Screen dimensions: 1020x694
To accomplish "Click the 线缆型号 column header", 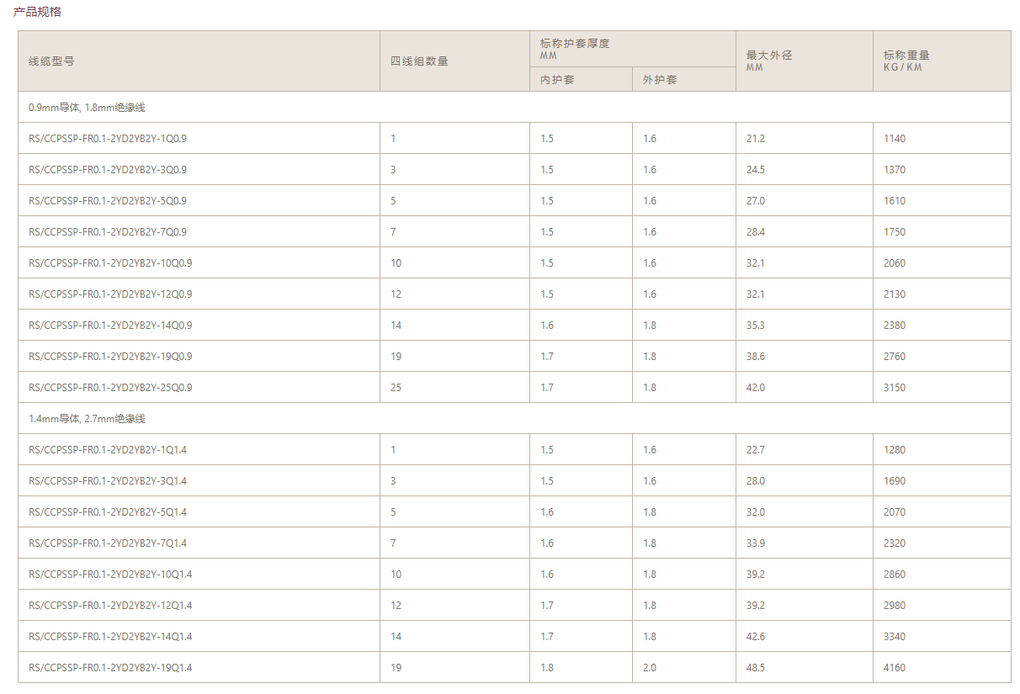I will tap(51, 61).
